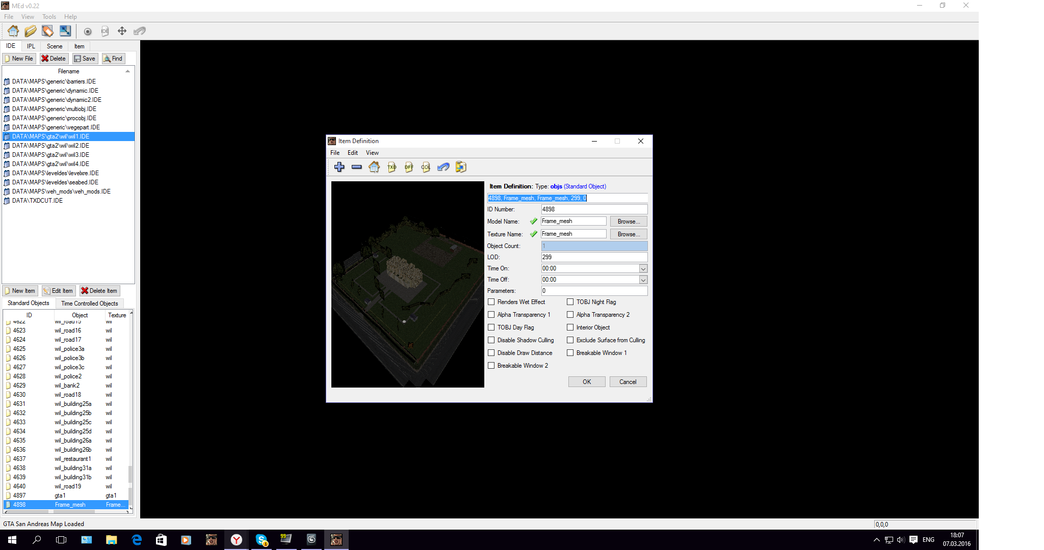Click the open folder icon in main toolbar

point(31,31)
